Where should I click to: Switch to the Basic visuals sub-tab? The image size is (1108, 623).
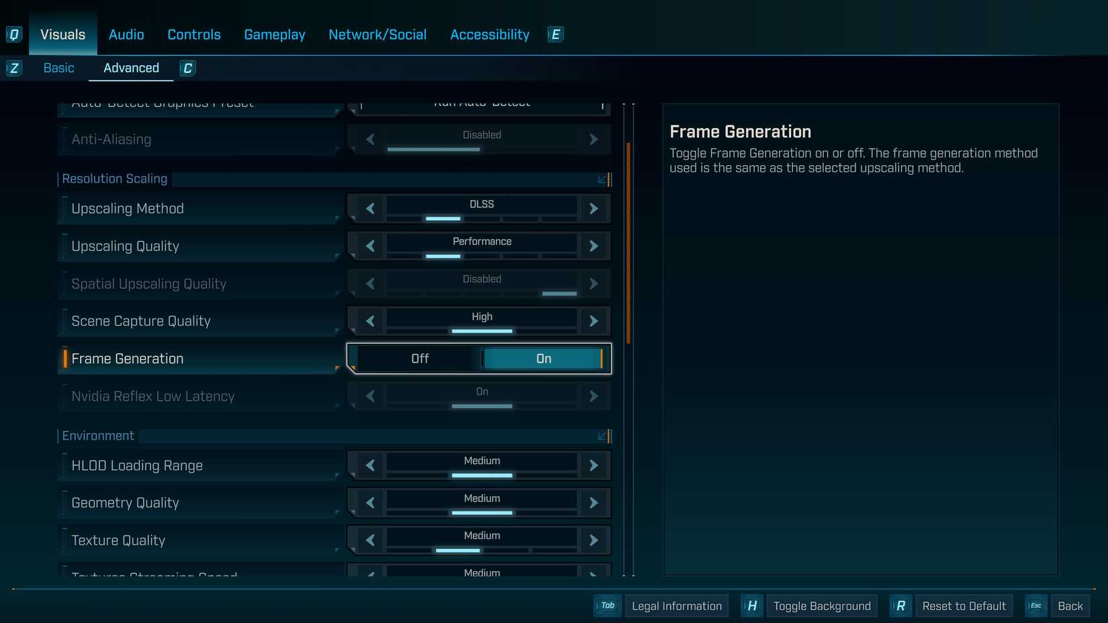(59, 68)
